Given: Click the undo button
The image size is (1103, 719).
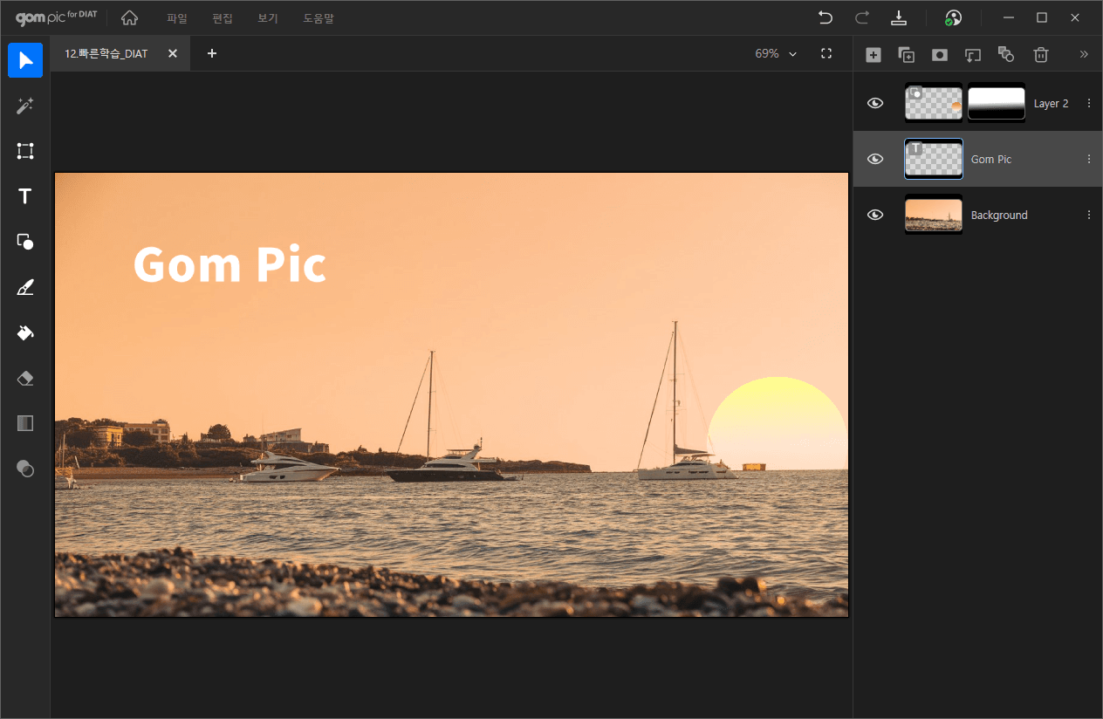Looking at the screenshot, I should 825,18.
